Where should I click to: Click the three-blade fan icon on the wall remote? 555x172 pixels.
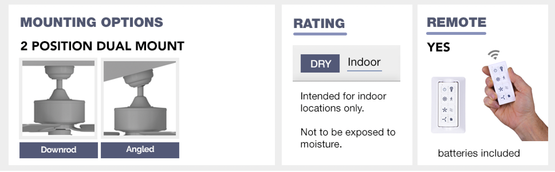(x=444, y=119)
